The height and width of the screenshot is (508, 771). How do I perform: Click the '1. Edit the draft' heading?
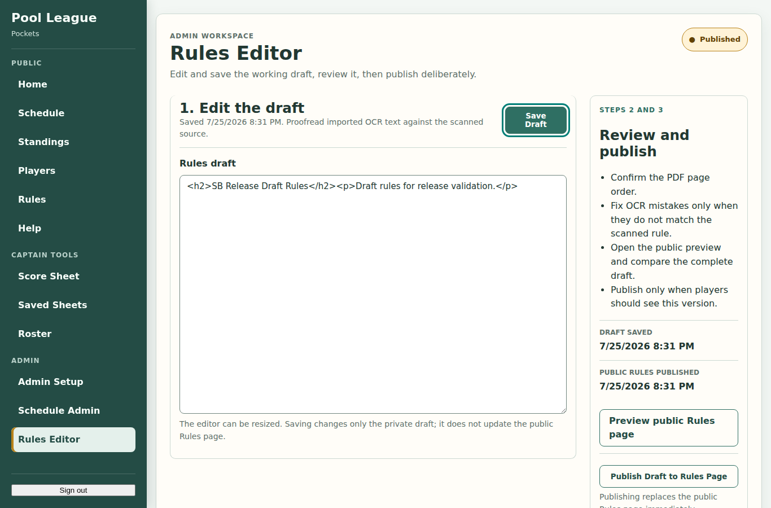tap(242, 108)
